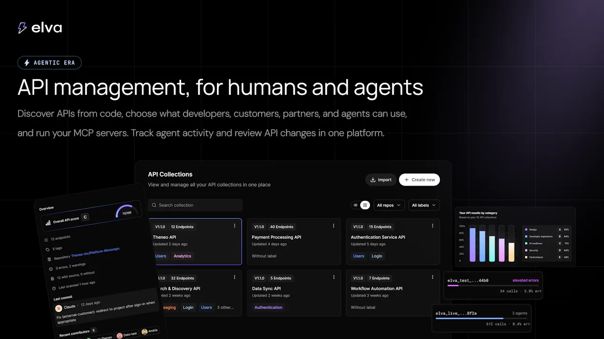This screenshot has height=339, width=604.
Task: Click the Dato-test contributor avatar
Action: 119,336
